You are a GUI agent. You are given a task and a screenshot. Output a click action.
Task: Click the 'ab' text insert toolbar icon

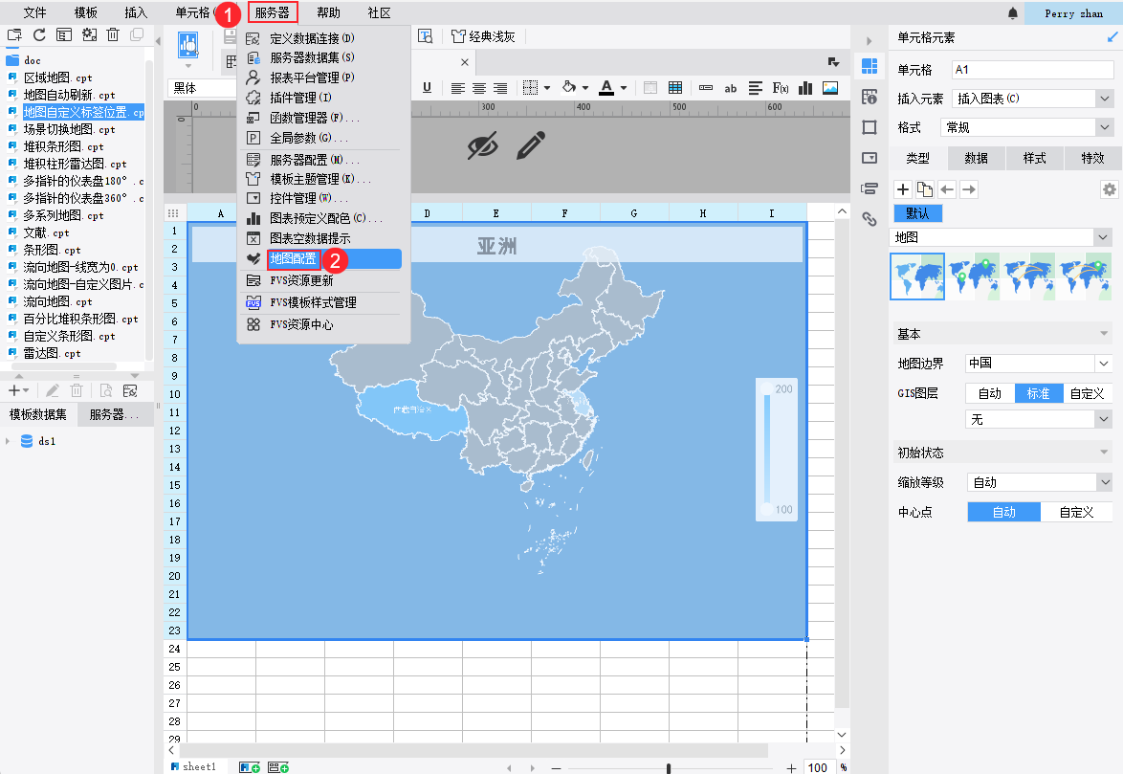(x=730, y=88)
